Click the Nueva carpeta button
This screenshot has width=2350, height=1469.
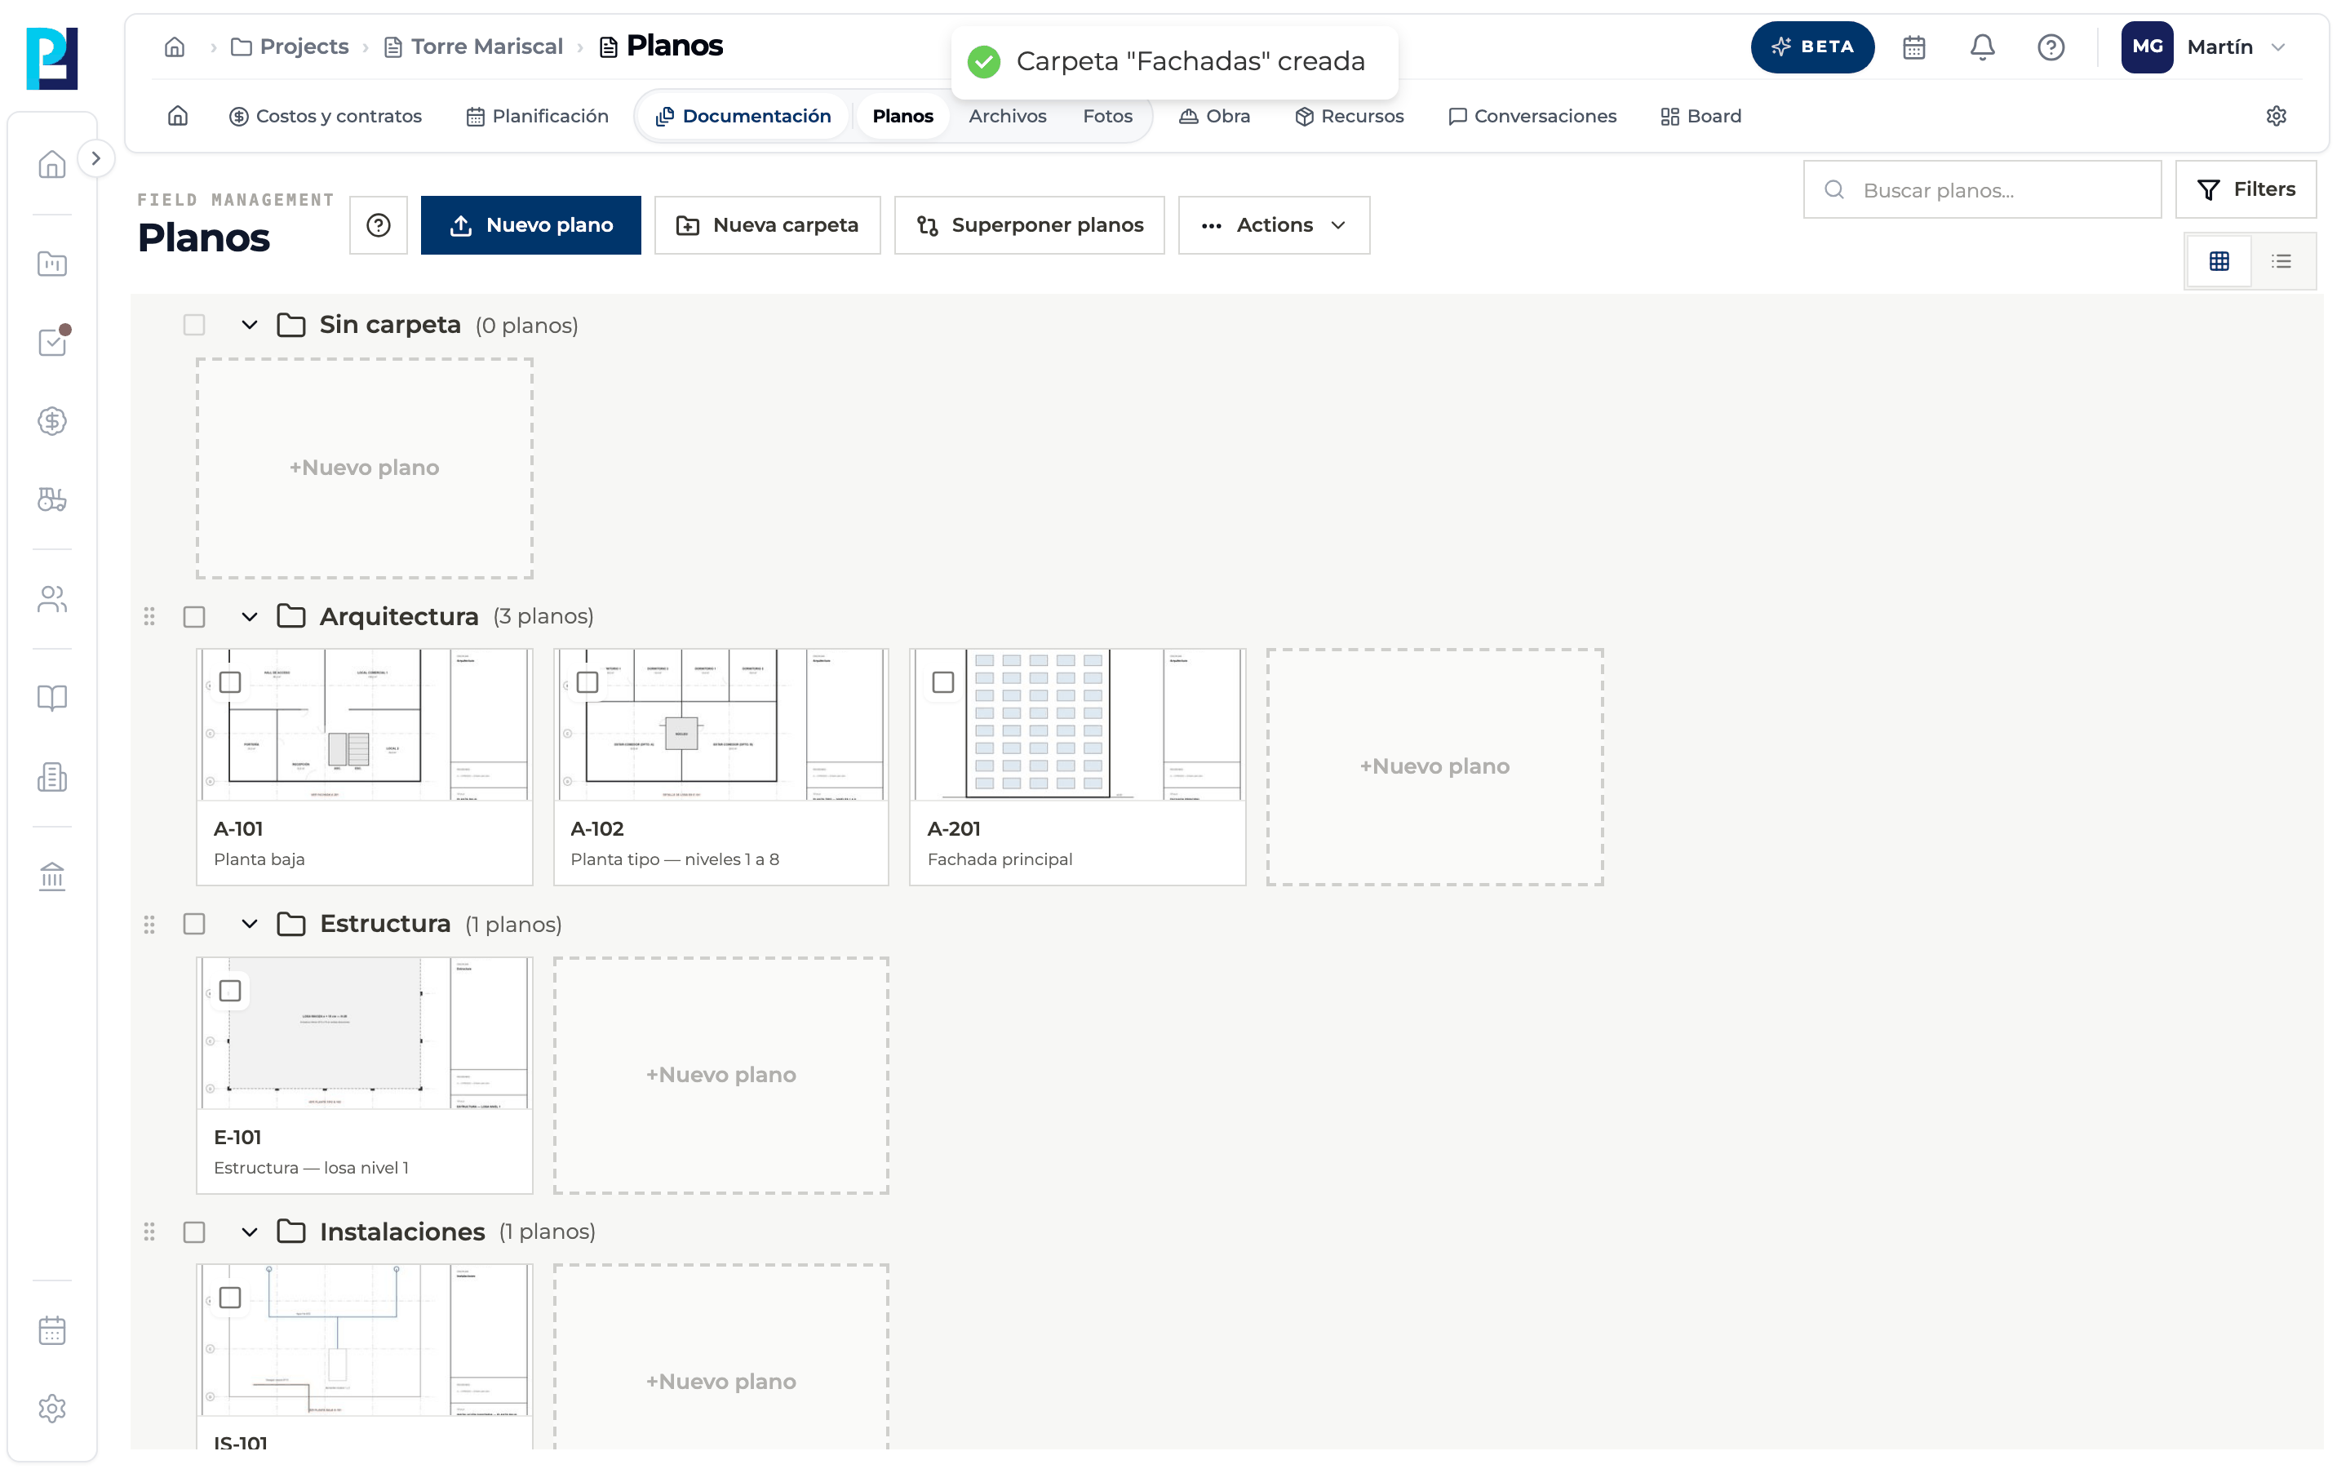[x=767, y=225]
